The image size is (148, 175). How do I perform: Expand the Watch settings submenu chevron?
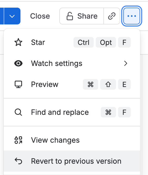[126, 63]
